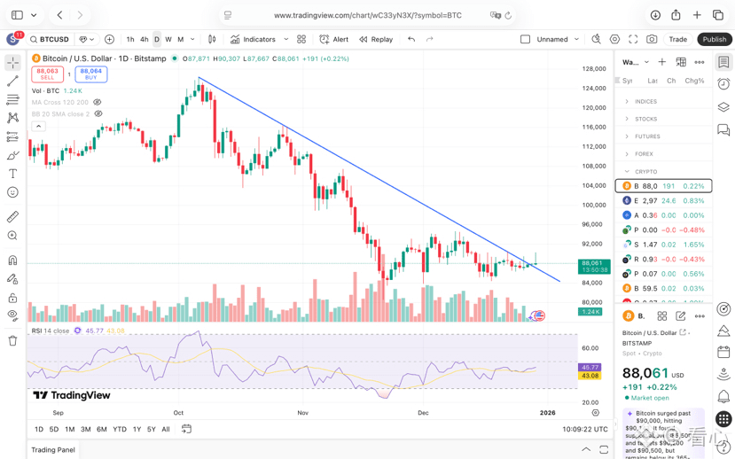Toggle magnet mode for drawings
The height and width of the screenshot is (459, 735).
pyautogui.click(x=12, y=260)
